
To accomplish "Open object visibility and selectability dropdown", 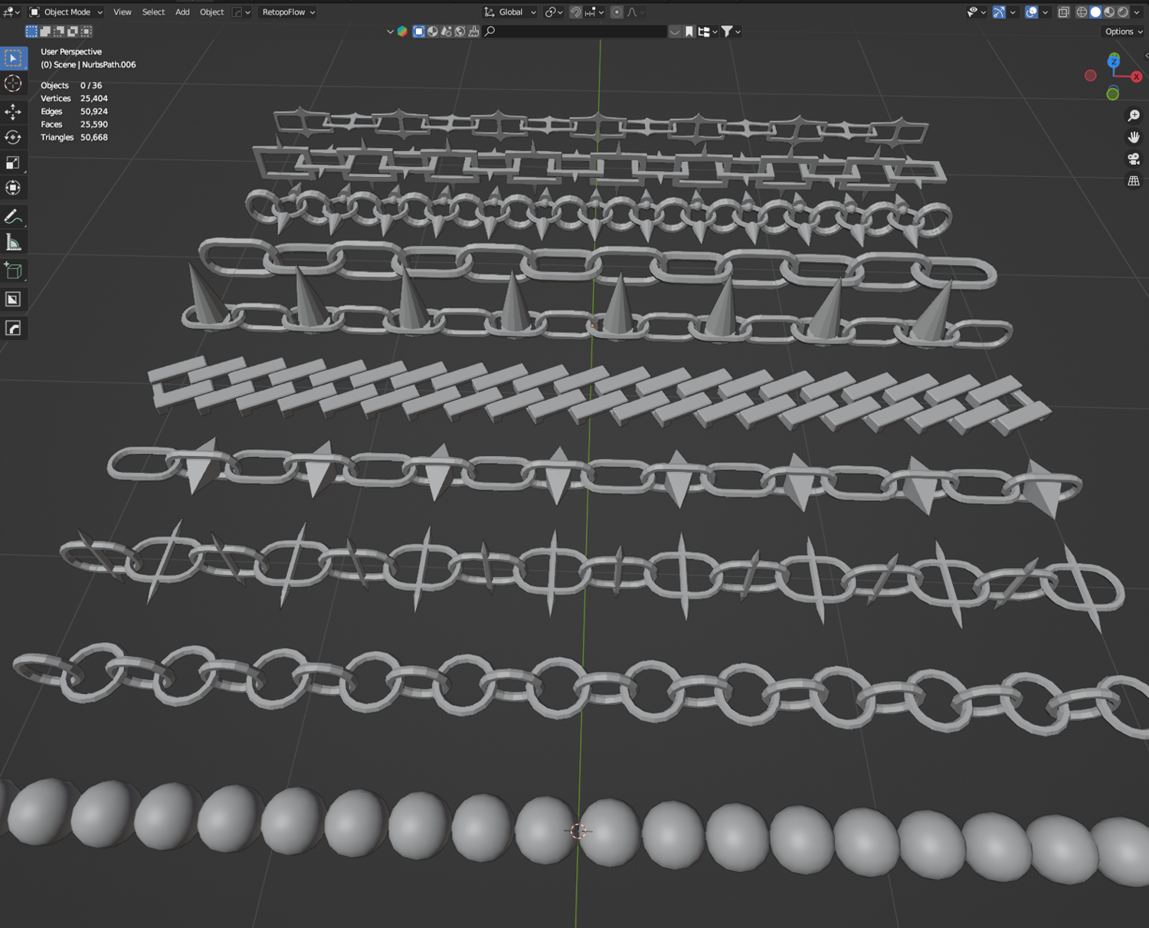I will tap(977, 12).
